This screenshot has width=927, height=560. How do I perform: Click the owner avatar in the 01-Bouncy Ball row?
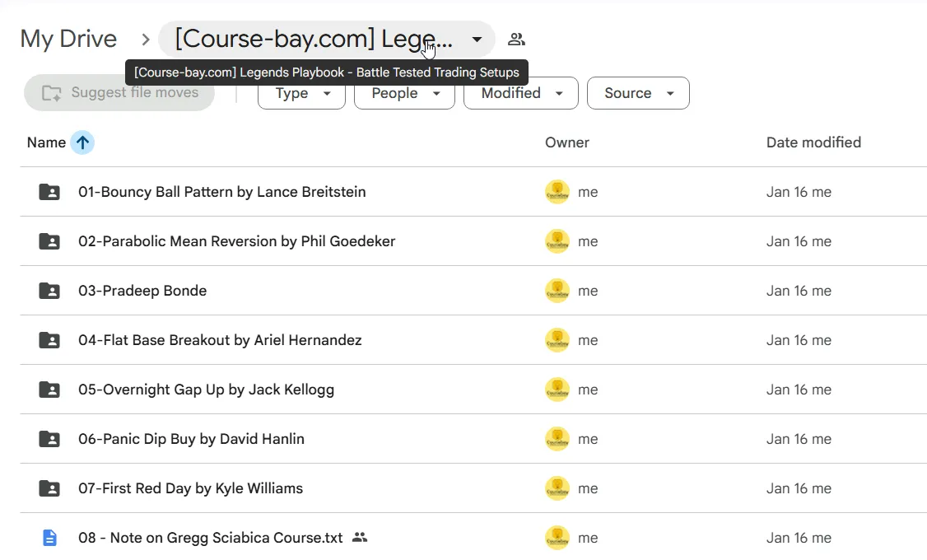[557, 192]
